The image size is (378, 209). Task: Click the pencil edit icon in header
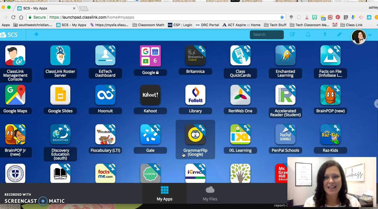click(339, 34)
